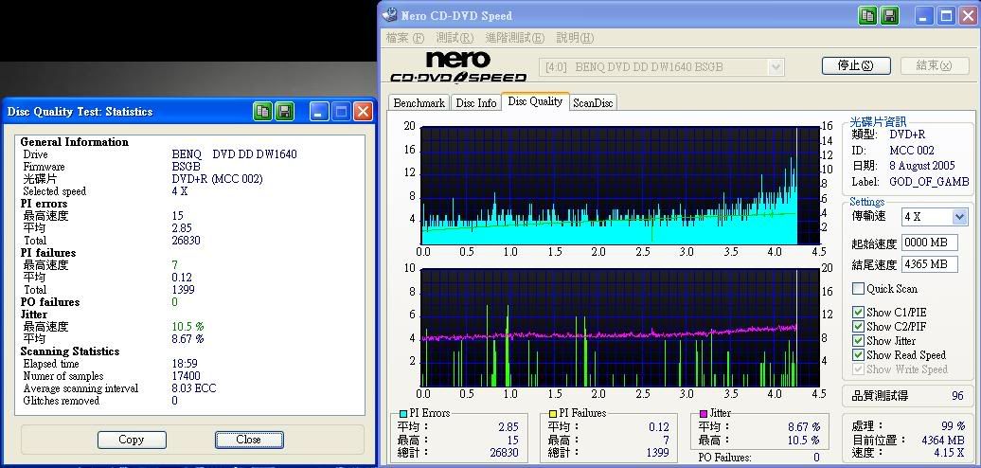Click Numer of samples value 17400
Screen dimensions: 981x468
point(187,376)
